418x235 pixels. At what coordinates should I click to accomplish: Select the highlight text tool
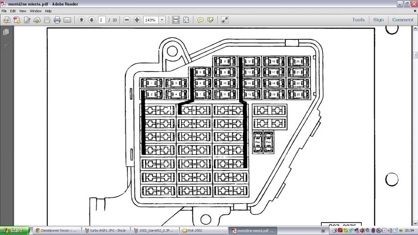pyautogui.click(x=210, y=20)
